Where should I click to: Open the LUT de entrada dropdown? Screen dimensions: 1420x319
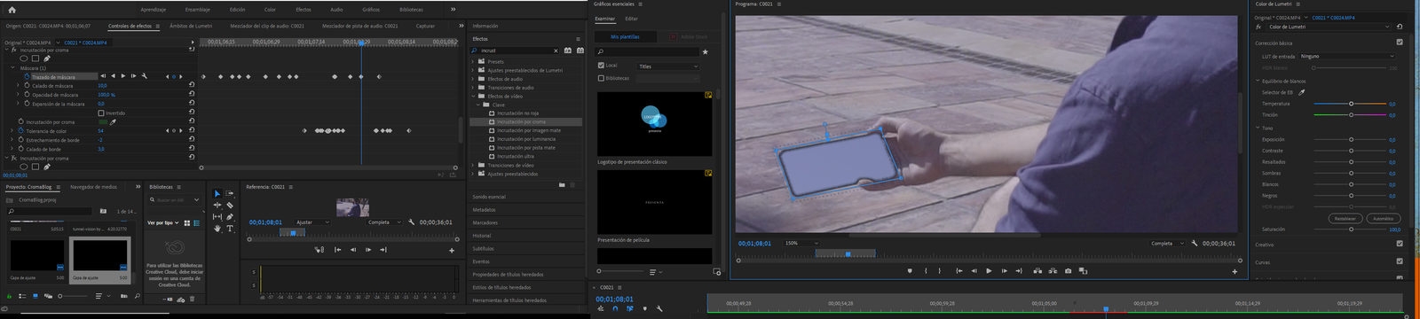(x=1347, y=57)
